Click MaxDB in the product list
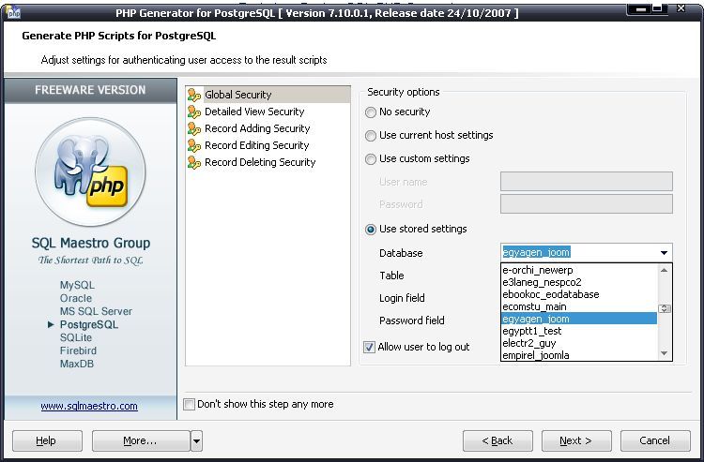The width and height of the screenshot is (704, 462). (77, 364)
